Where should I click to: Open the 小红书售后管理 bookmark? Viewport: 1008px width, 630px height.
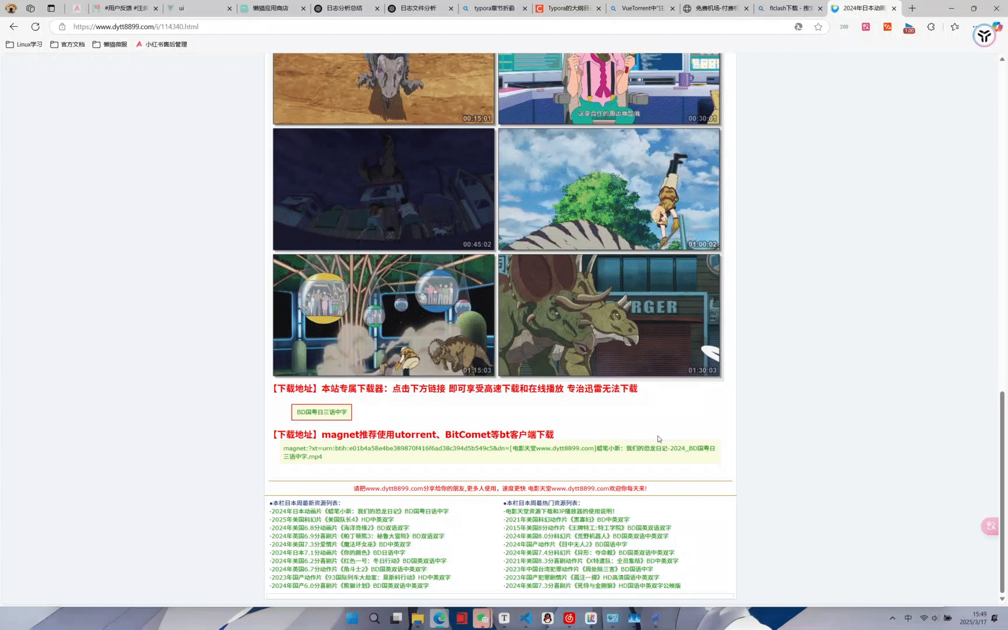(162, 44)
